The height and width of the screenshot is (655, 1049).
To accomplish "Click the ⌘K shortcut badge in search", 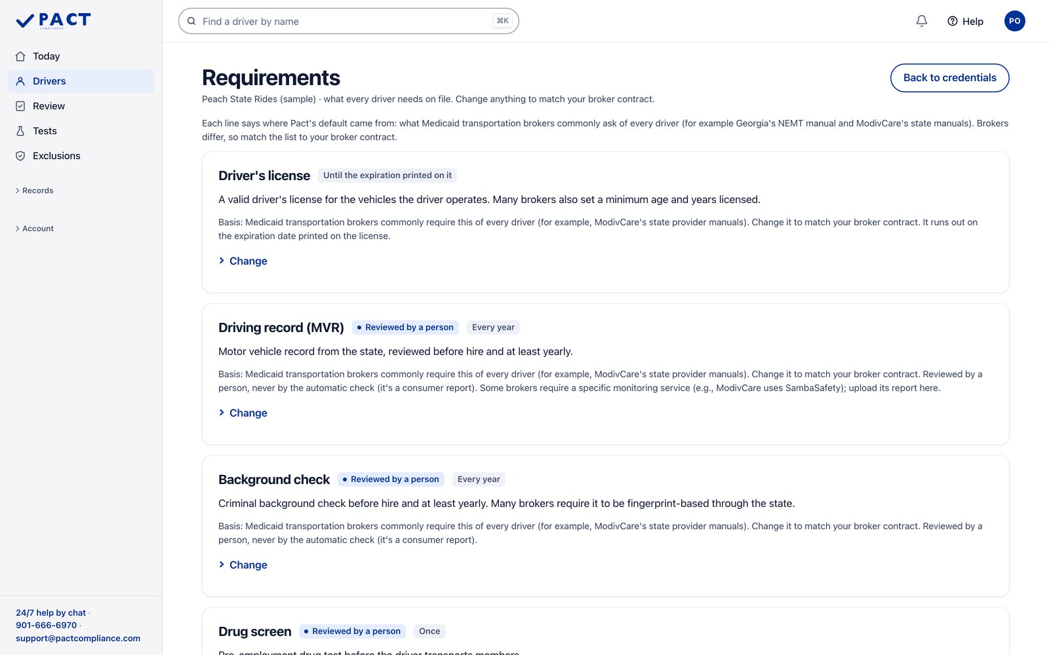I will pos(503,21).
